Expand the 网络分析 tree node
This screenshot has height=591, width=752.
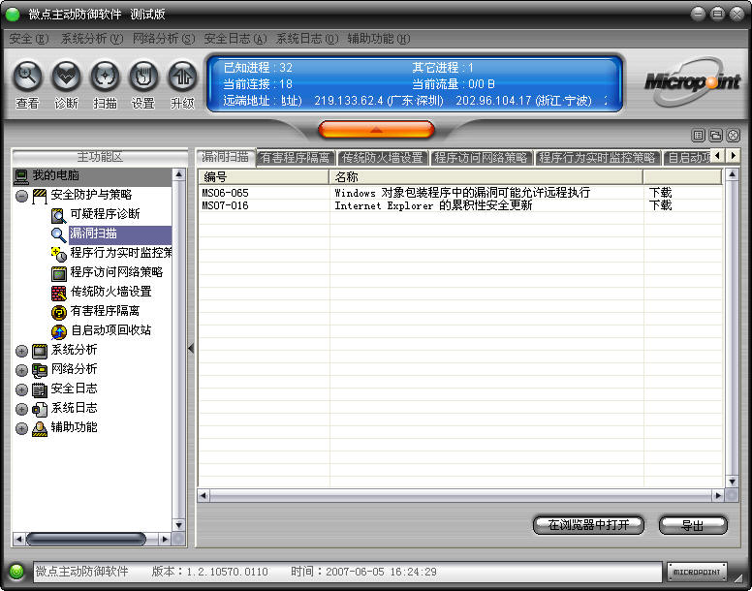point(21,370)
